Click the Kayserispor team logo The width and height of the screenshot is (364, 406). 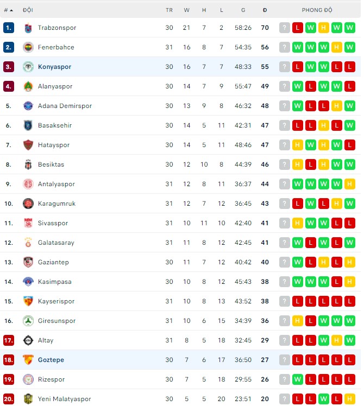[x=28, y=301]
